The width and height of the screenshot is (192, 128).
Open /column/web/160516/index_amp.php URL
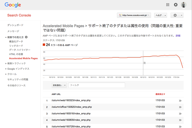point(71,113)
